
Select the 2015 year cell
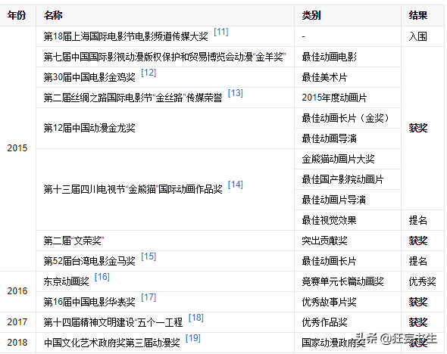(x=17, y=148)
